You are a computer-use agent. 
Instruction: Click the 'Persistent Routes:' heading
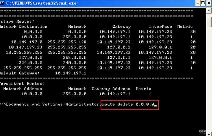pyautogui.click(x=22, y=83)
